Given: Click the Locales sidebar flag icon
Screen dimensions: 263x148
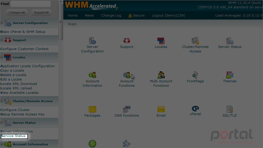Looking at the screenshot, I should pyautogui.click(x=8, y=57).
